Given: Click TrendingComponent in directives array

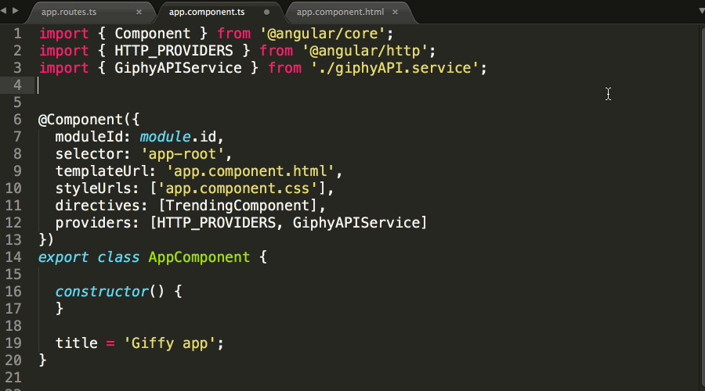Looking at the screenshot, I should pos(238,206).
